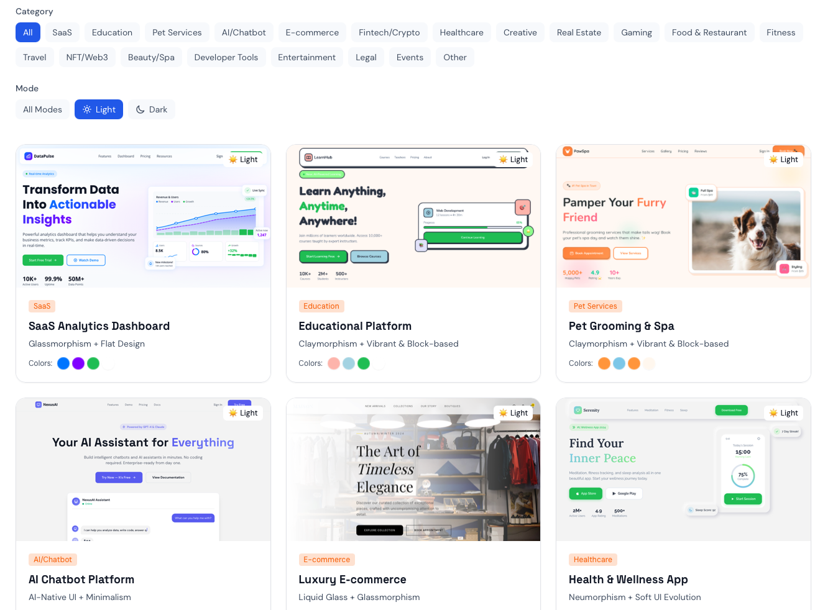Image resolution: width=838 pixels, height=610 pixels.
Task: Filter by Creative category
Action: coord(520,32)
